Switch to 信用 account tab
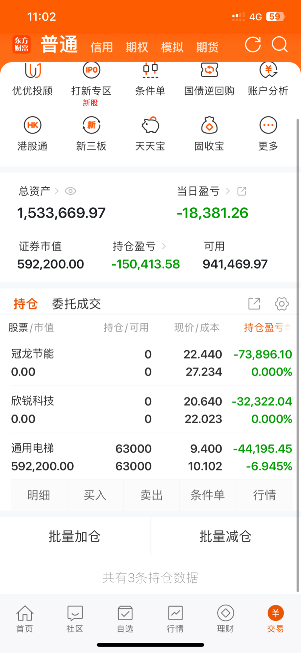This screenshot has width=301, height=653. (x=102, y=47)
